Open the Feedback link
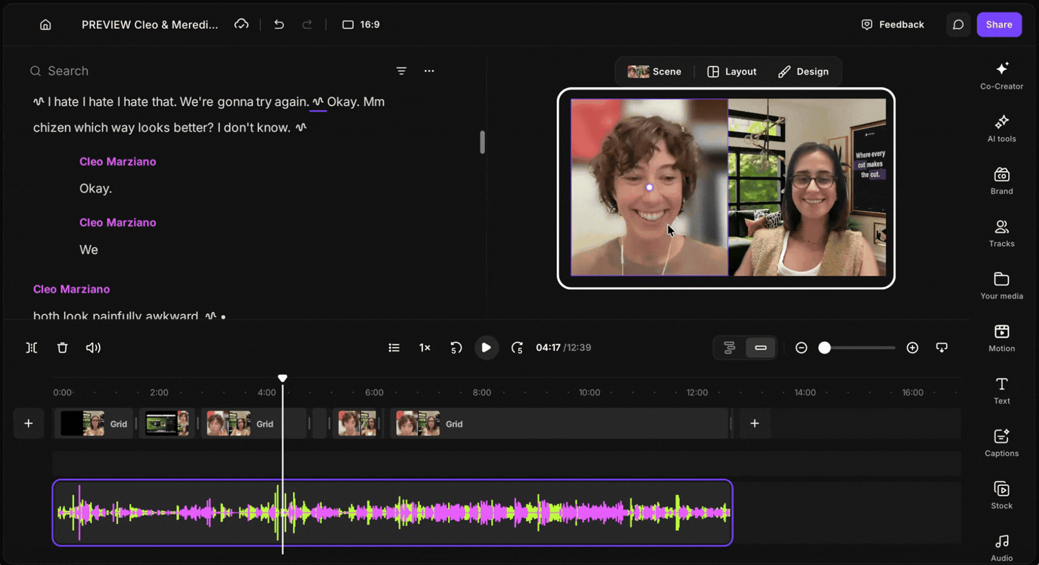1039x565 pixels. click(x=892, y=24)
